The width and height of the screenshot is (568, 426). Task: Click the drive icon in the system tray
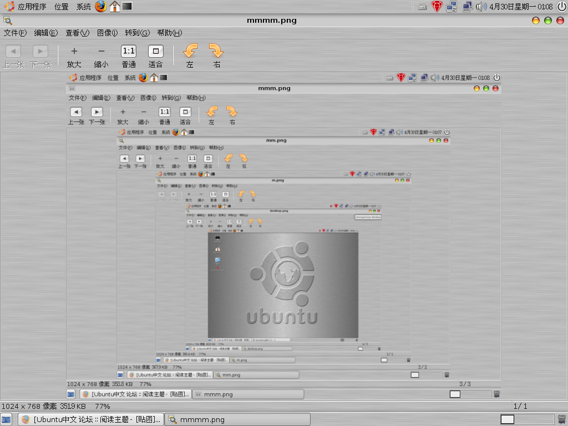coord(422,7)
